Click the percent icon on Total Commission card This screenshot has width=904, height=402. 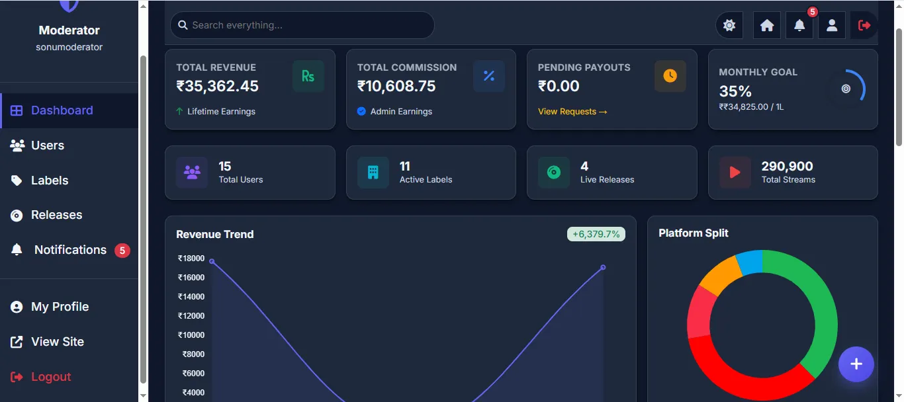coord(489,76)
